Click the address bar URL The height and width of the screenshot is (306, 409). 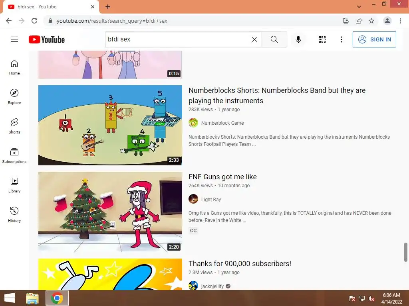click(x=112, y=21)
